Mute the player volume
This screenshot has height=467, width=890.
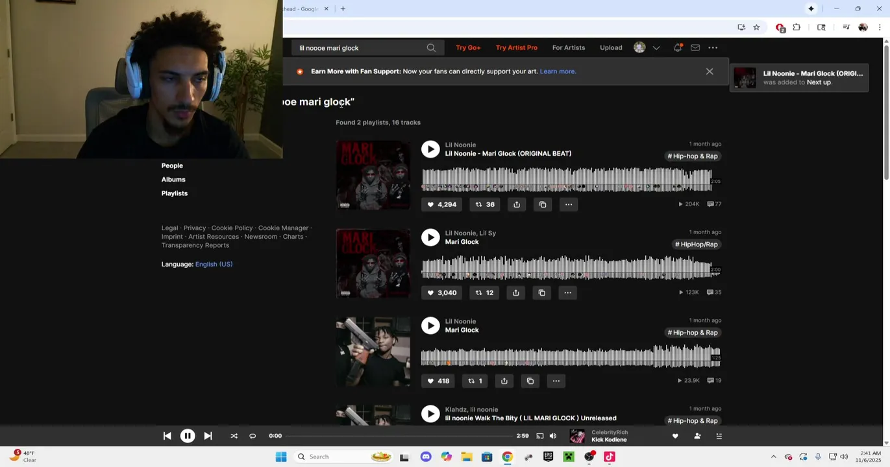553,436
